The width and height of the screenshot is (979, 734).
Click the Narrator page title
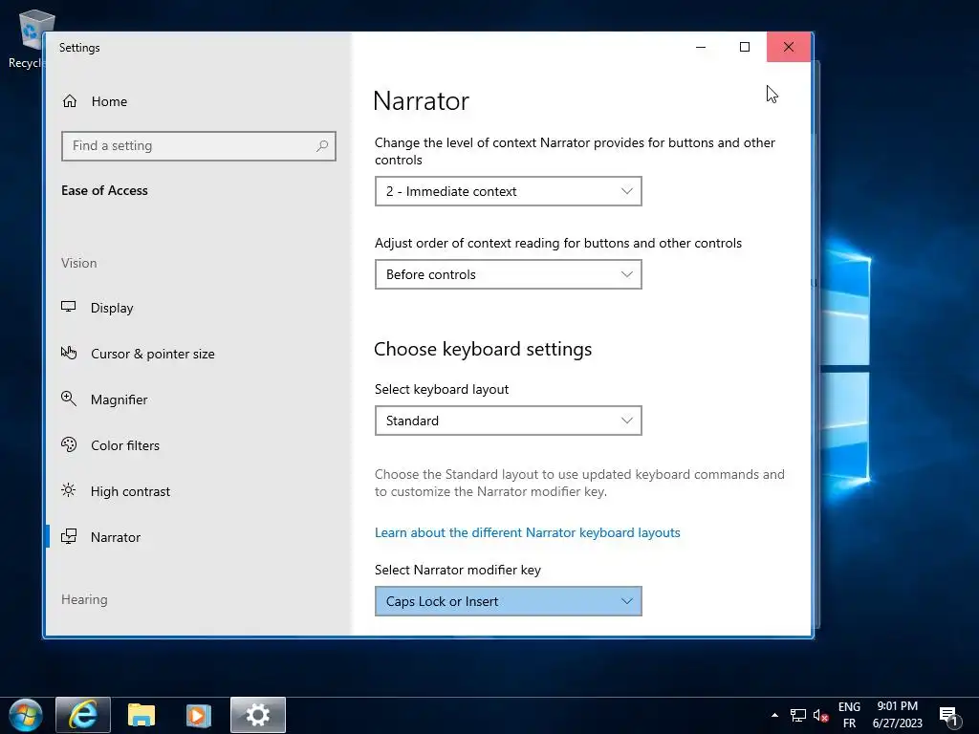421,101
